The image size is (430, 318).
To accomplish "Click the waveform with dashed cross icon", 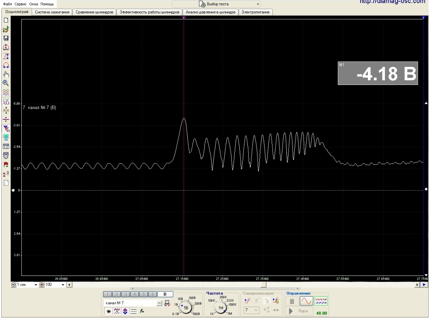I will (6, 110).
